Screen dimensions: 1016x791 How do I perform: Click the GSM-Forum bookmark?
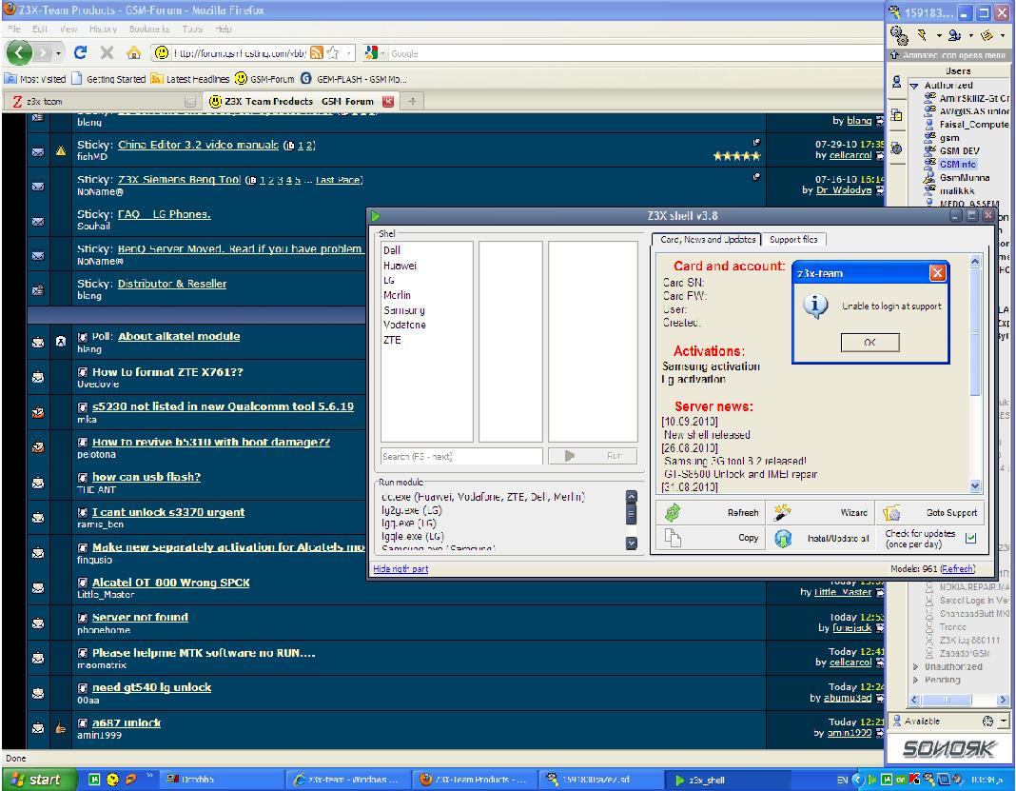coord(265,79)
